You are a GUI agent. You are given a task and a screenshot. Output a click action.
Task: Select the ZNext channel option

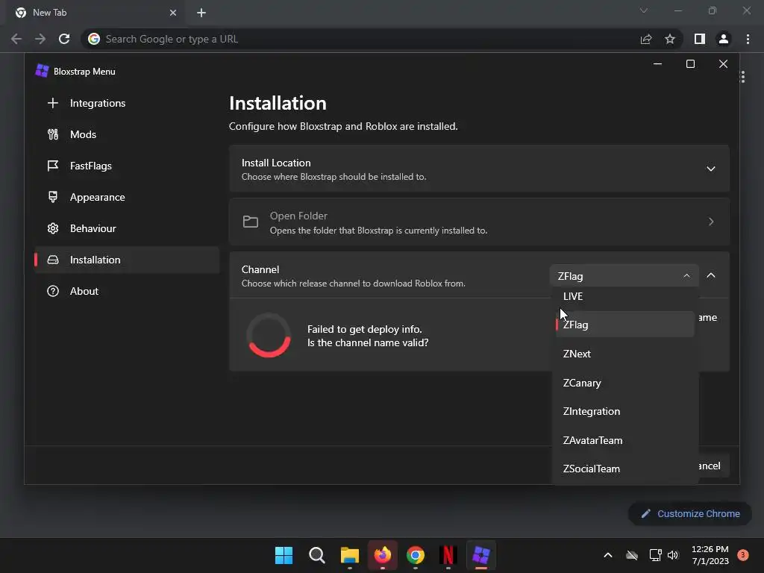624,354
